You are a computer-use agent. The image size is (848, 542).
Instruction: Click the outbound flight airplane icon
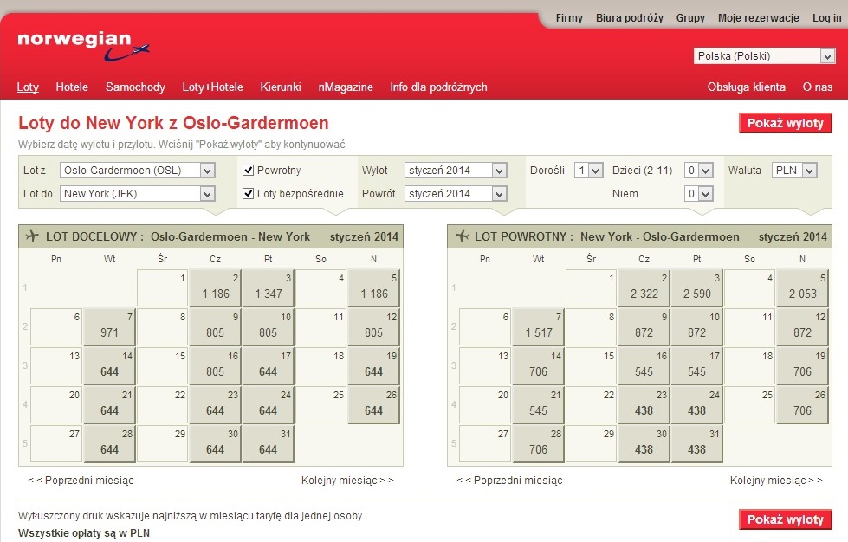pos(32,236)
